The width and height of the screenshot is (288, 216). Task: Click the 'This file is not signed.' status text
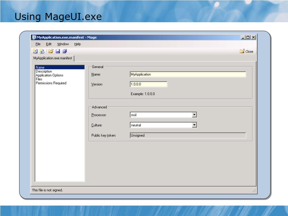click(47, 190)
